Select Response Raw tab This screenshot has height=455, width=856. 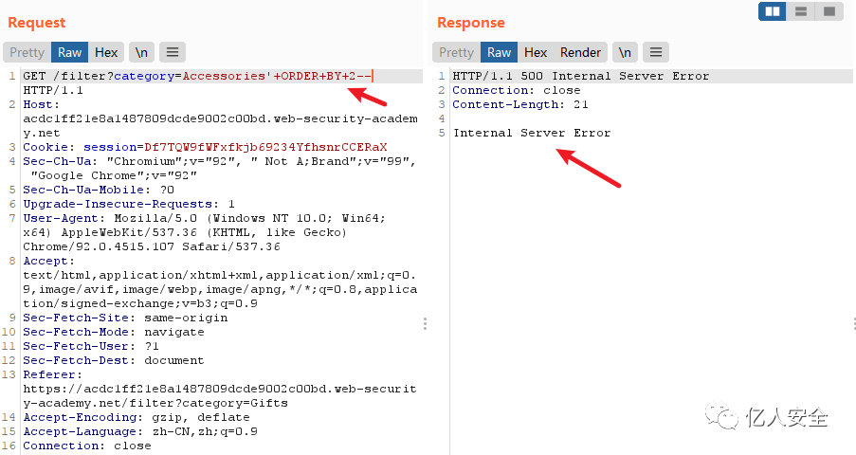(x=499, y=52)
